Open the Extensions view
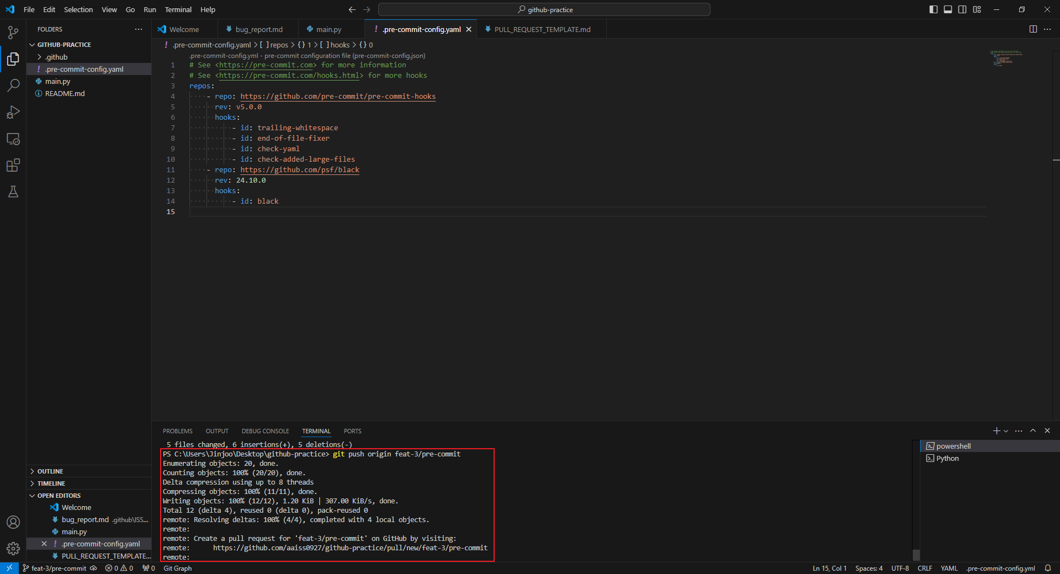 coord(13,165)
